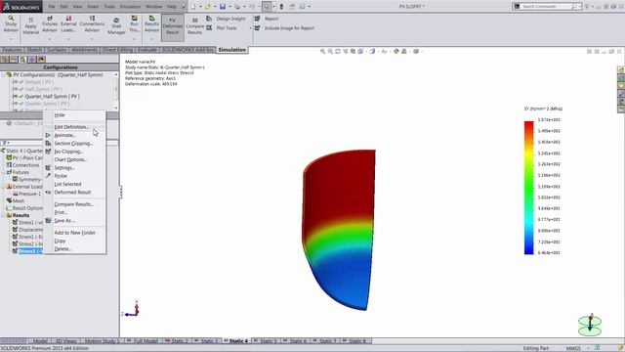Viewport: 625px width, 352px height.
Task: Select the Results folder
Action: pyautogui.click(x=21, y=215)
